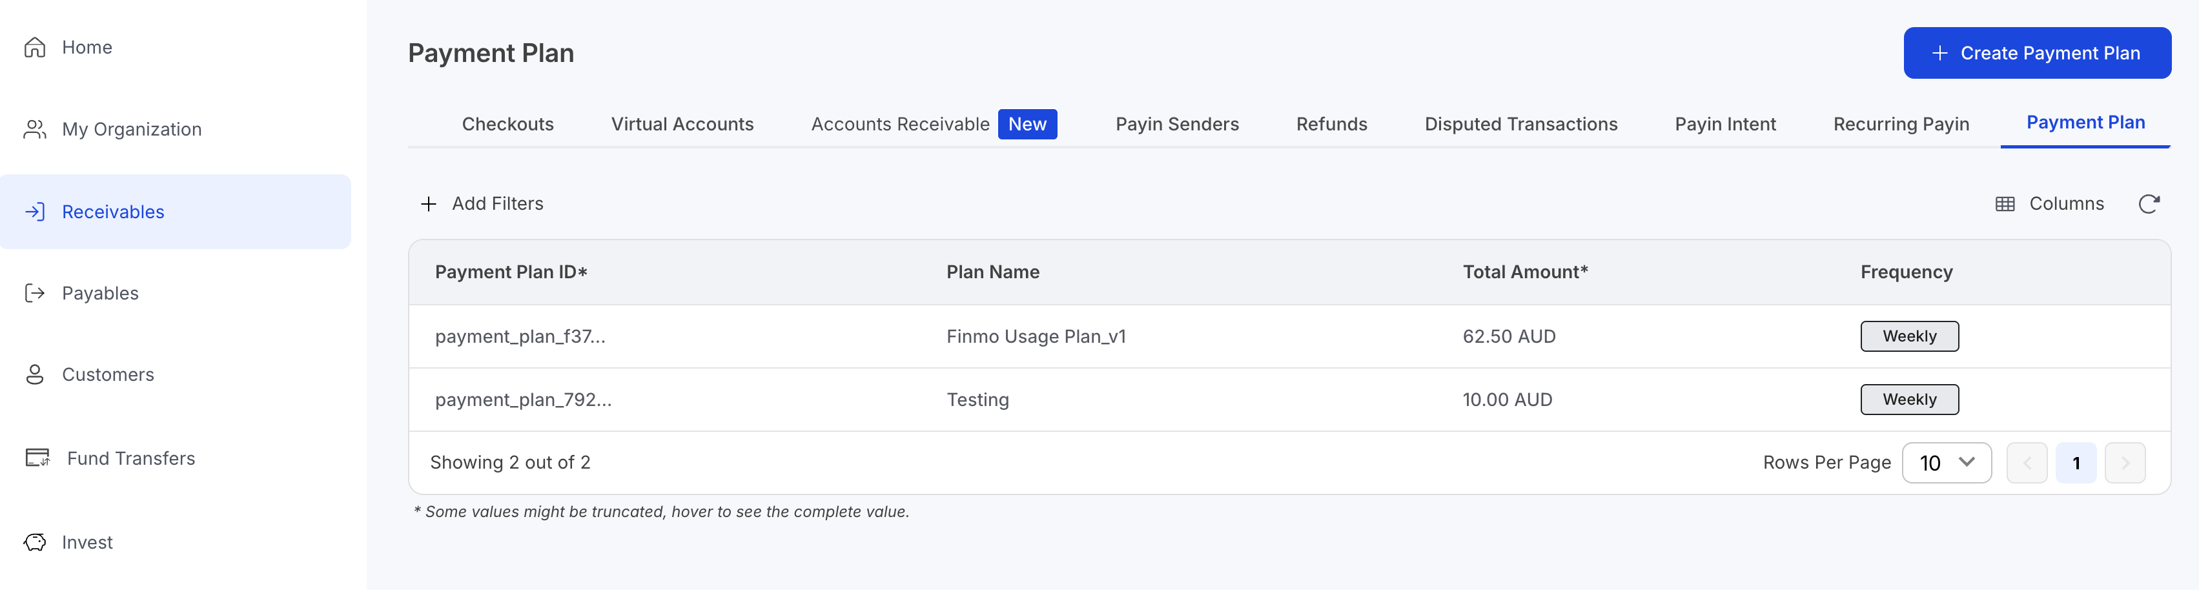The width and height of the screenshot is (2199, 590).
Task: Click Create Payment Plan button
Action: tap(2037, 53)
